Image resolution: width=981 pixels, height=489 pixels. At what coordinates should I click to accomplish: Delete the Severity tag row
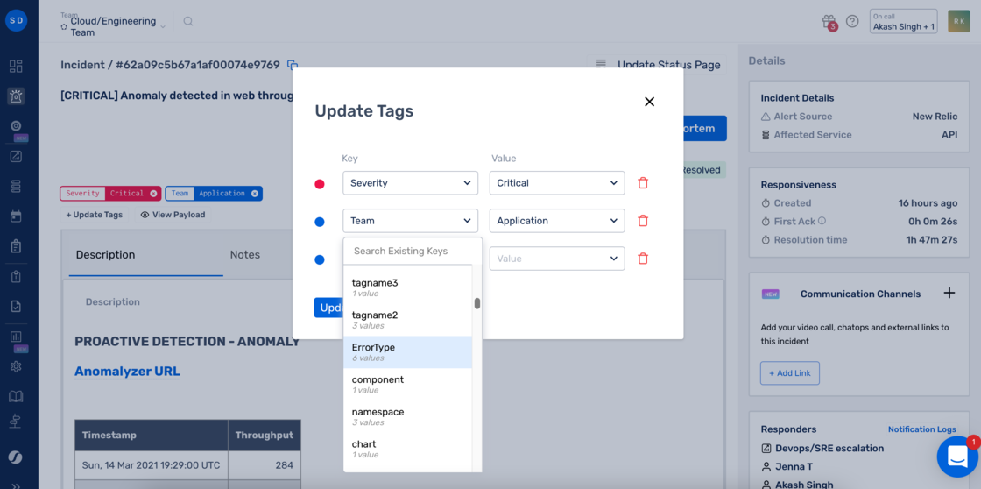(x=643, y=183)
